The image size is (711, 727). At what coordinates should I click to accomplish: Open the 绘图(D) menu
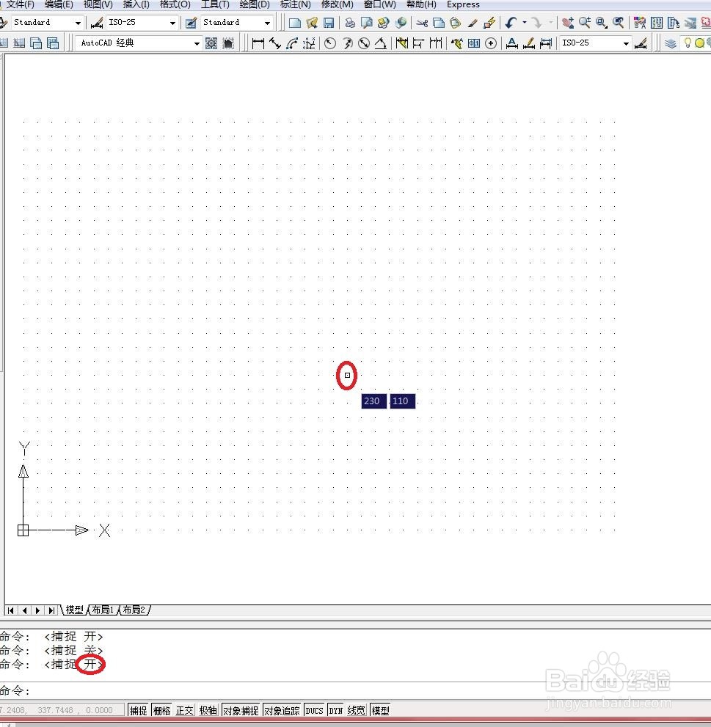coord(255,4)
